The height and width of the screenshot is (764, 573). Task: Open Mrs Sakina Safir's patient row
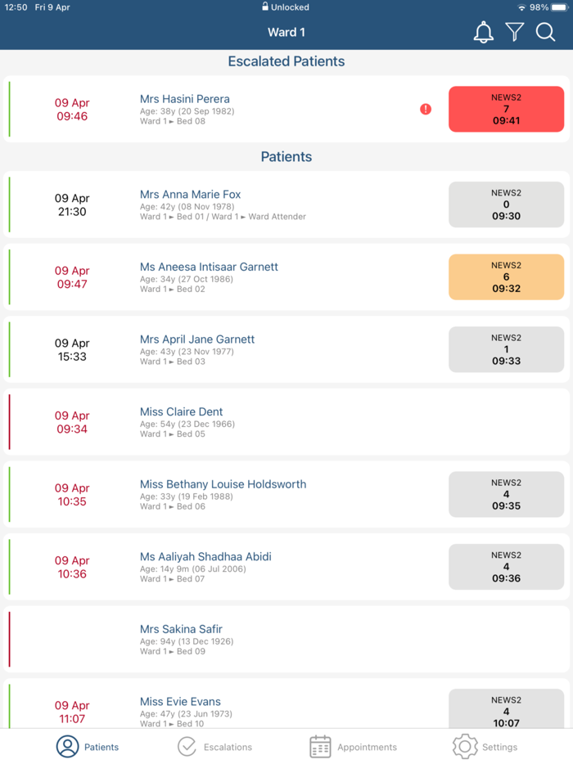181,630
